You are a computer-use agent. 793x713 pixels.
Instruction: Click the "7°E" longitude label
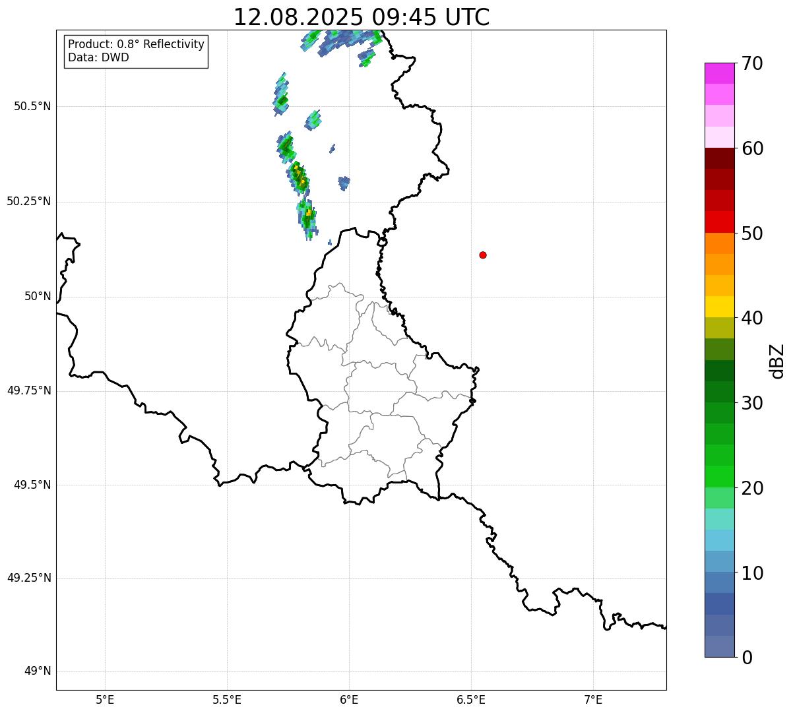593,700
